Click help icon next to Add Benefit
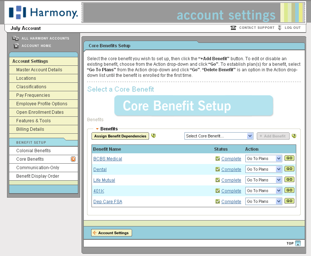The height and width of the screenshot is (256, 311). tap(294, 136)
